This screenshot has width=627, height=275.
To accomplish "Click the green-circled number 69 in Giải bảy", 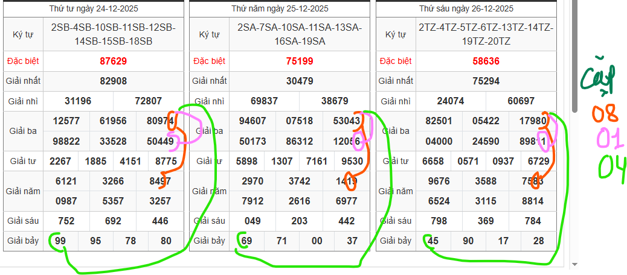I will 246,241.
